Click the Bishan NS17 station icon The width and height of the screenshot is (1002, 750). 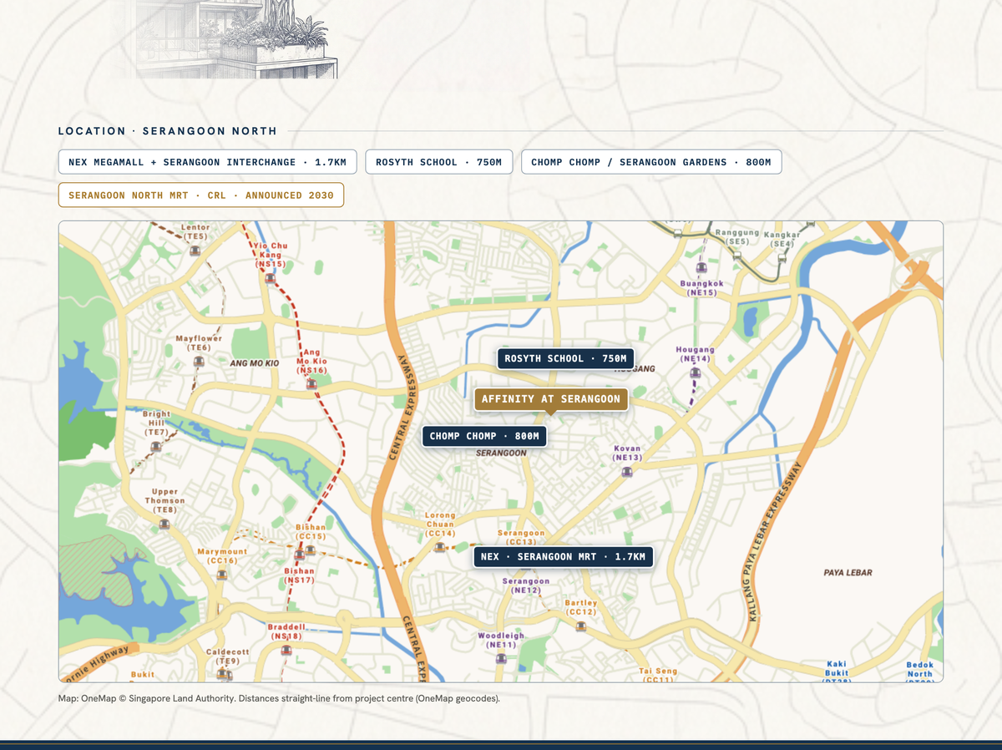(x=299, y=555)
